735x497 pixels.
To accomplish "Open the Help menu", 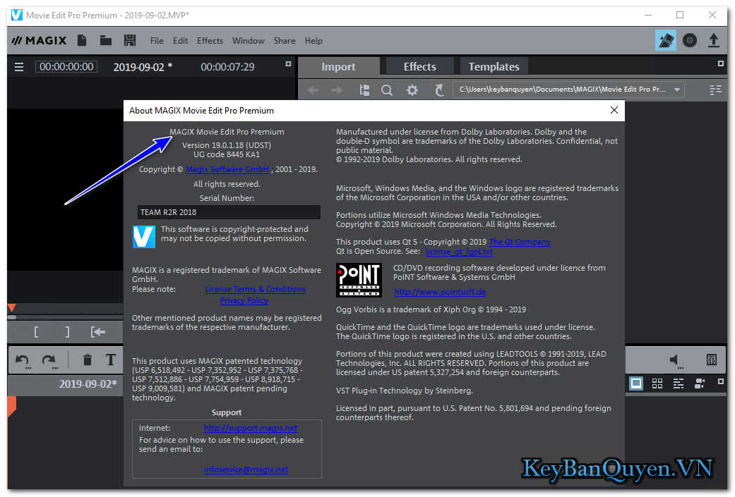I will [x=313, y=41].
